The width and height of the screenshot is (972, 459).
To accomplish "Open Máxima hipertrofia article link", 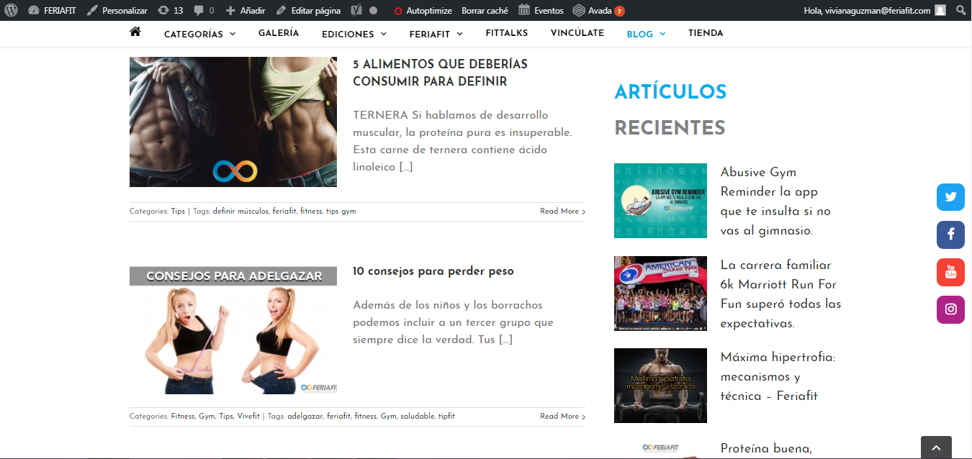I will pyautogui.click(x=778, y=376).
